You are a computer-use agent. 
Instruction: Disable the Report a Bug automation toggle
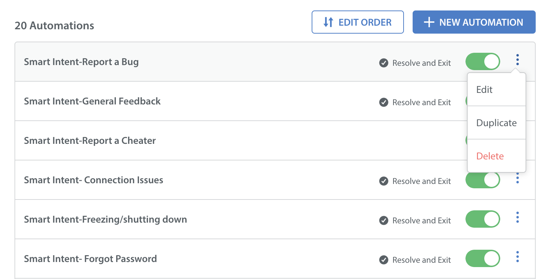point(483,62)
